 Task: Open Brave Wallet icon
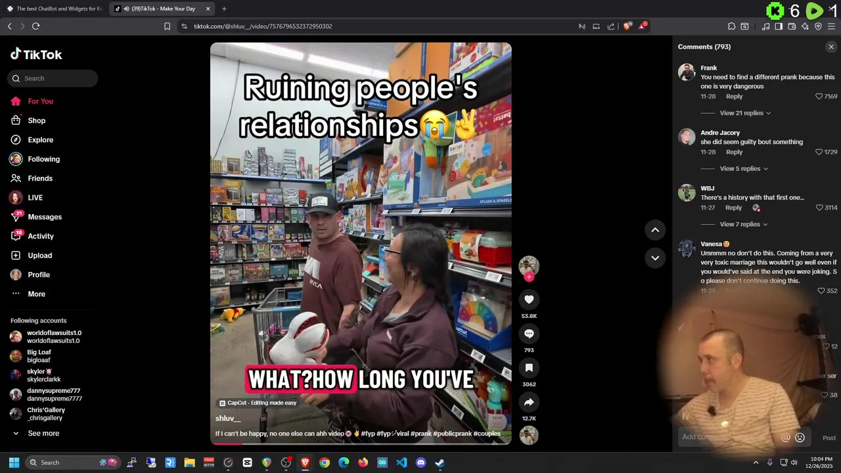coord(792,26)
